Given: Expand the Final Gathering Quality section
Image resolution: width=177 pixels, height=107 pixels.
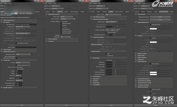Looking at the screenshot, I should pos(154,81).
